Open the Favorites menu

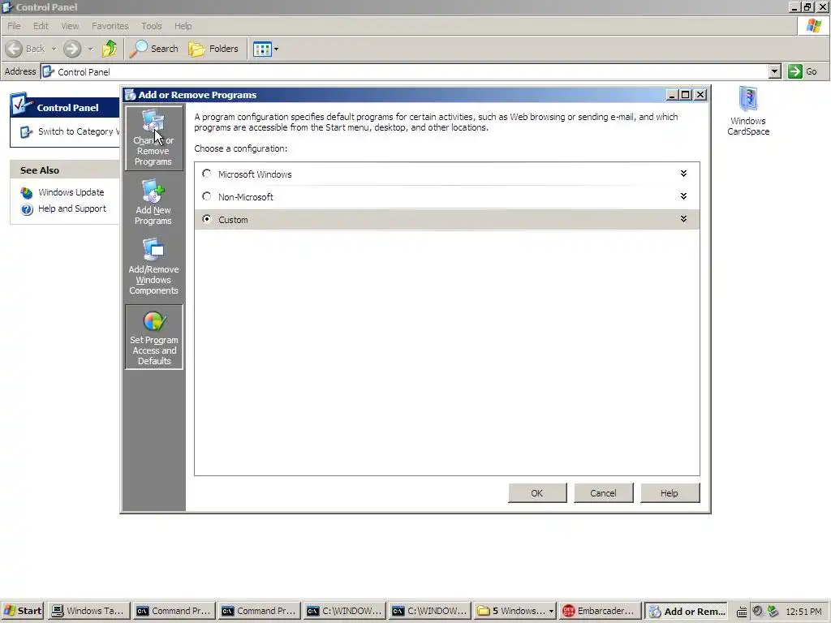[x=110, y=26]
